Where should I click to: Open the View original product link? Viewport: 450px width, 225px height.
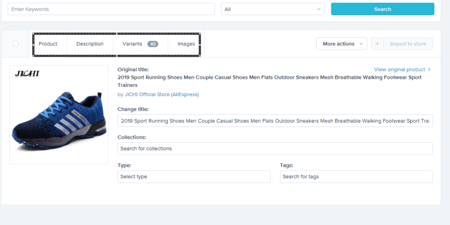pyautogui.click(x=400, y=69)
